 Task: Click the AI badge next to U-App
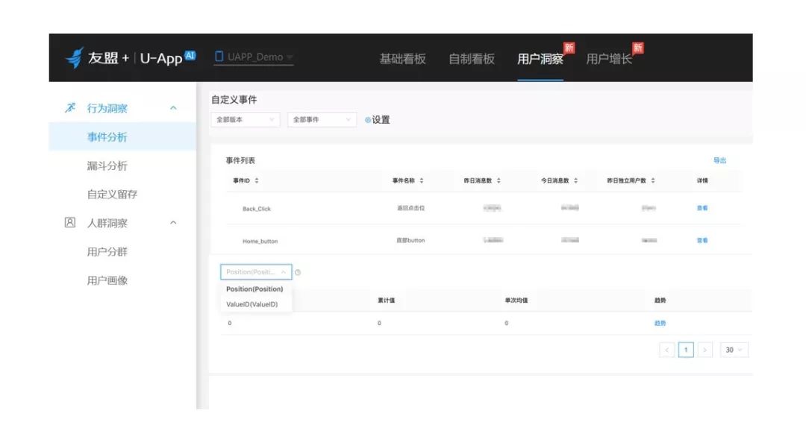(190, 55)
